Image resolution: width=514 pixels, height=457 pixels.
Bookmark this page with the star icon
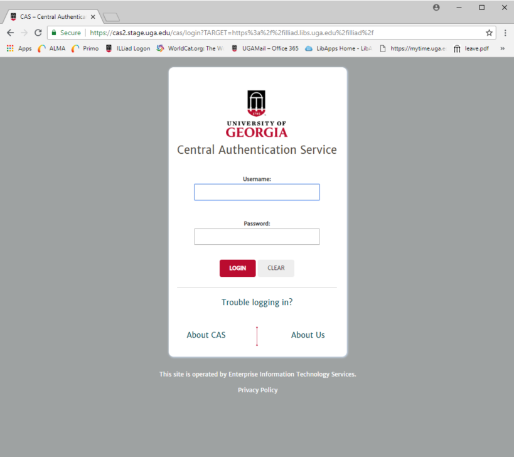pyautogui.click(x=489, y=33)
